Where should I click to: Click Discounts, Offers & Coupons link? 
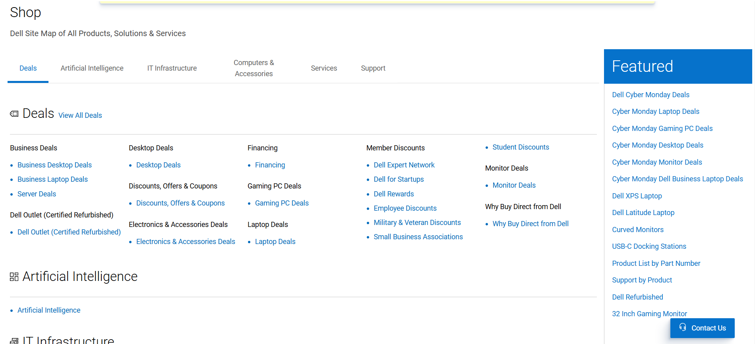pyautogui.click(x=180, y=203)
